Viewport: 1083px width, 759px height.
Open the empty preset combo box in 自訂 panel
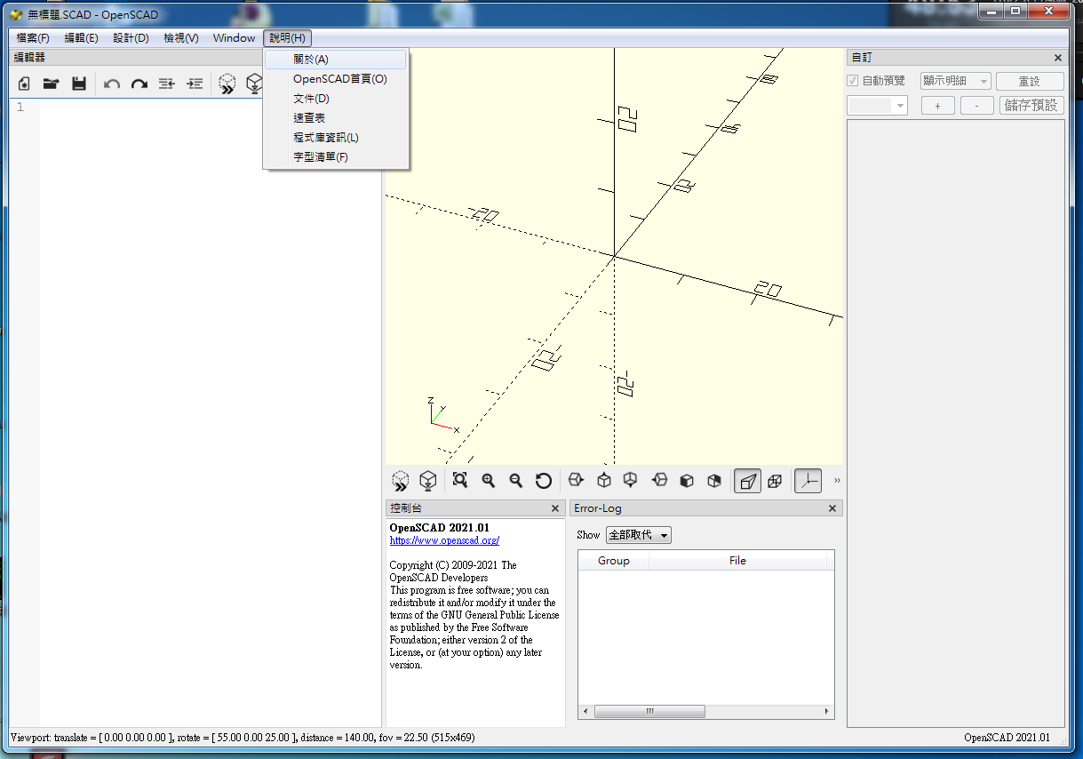coord(877,106)
